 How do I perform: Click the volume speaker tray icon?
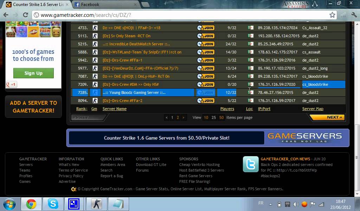296,204
